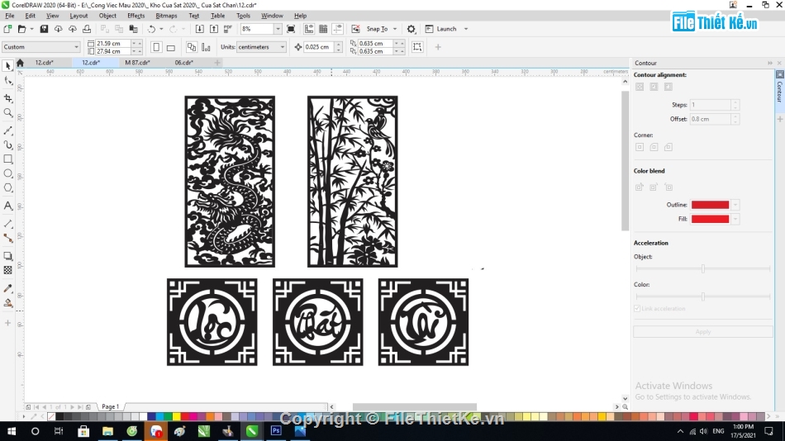Click the Launch button
The height and width of the screenshot is (441, 785).
[441, 29]
